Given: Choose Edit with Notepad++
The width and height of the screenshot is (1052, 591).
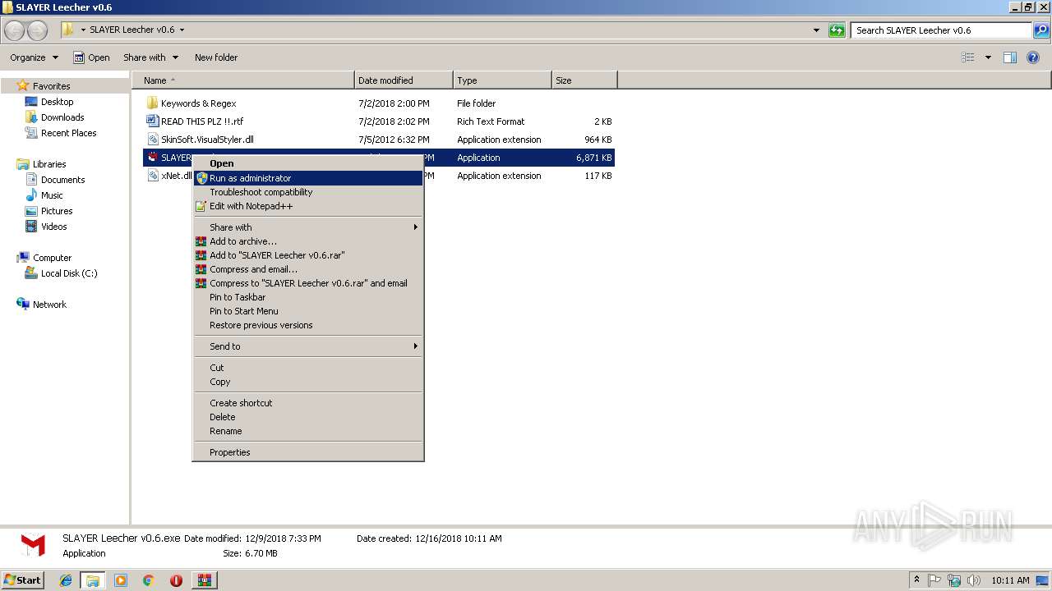Looking at the screenshot, I should point(308,206).
